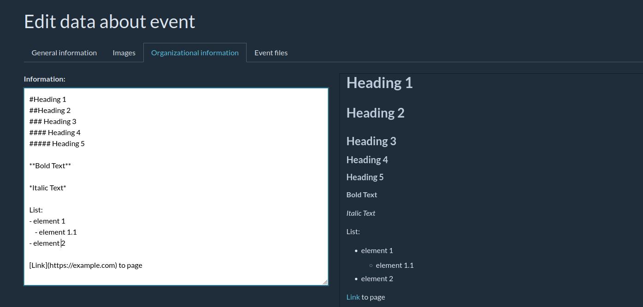Click the rendered Heading 1 in the preview

tap(379, 83)
